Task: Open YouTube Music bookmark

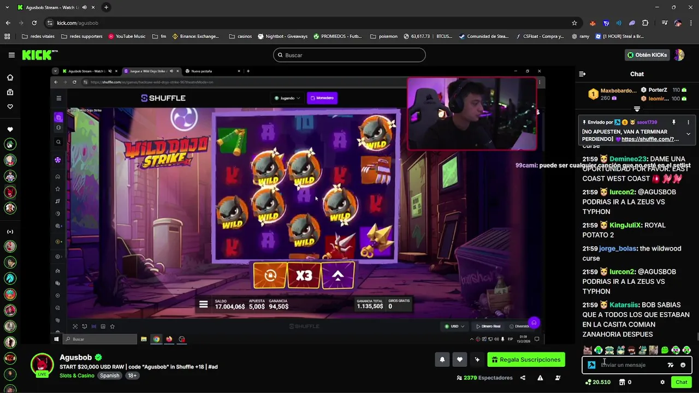Action: tap(127, 37)
